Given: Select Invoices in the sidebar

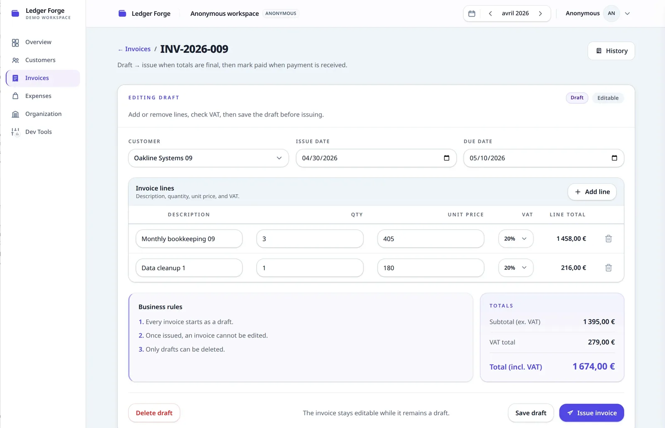Looking at the screenshot, I should 43,78.
